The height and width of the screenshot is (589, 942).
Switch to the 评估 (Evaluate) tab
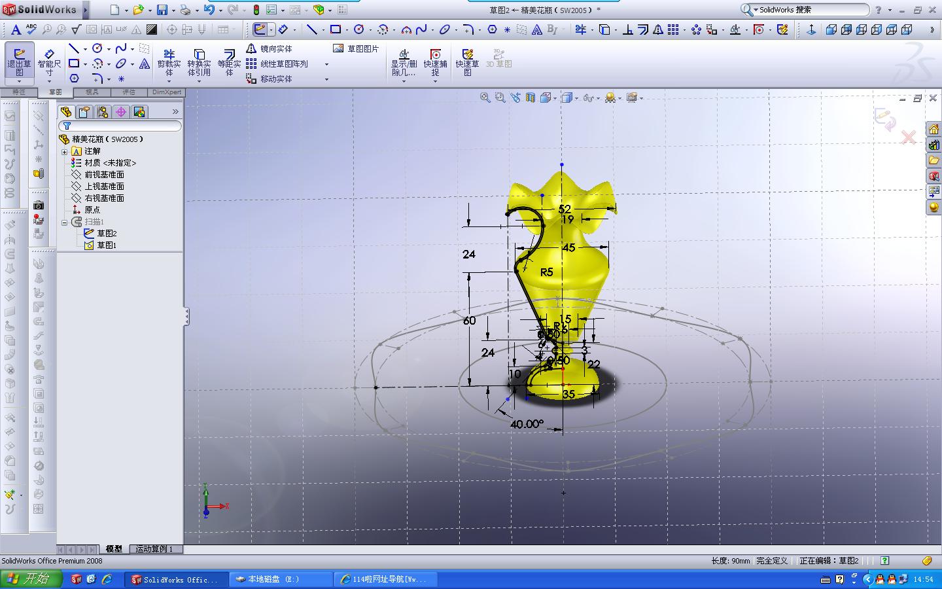[x=129, y=92]
